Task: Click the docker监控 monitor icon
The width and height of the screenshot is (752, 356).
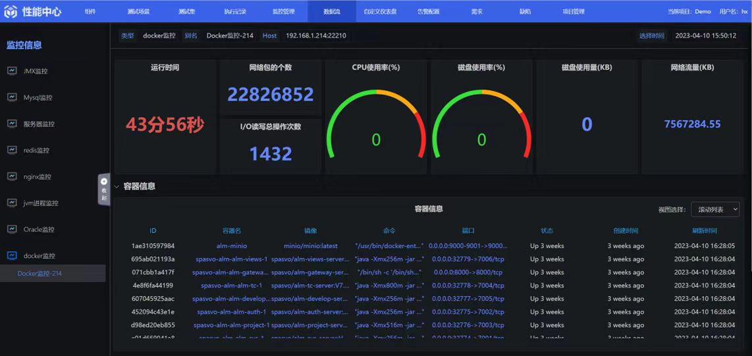Action: tap(12, 255)
